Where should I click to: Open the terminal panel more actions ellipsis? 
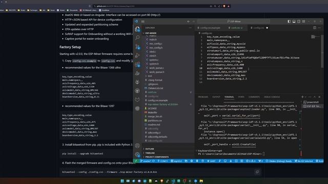[310, 97]
